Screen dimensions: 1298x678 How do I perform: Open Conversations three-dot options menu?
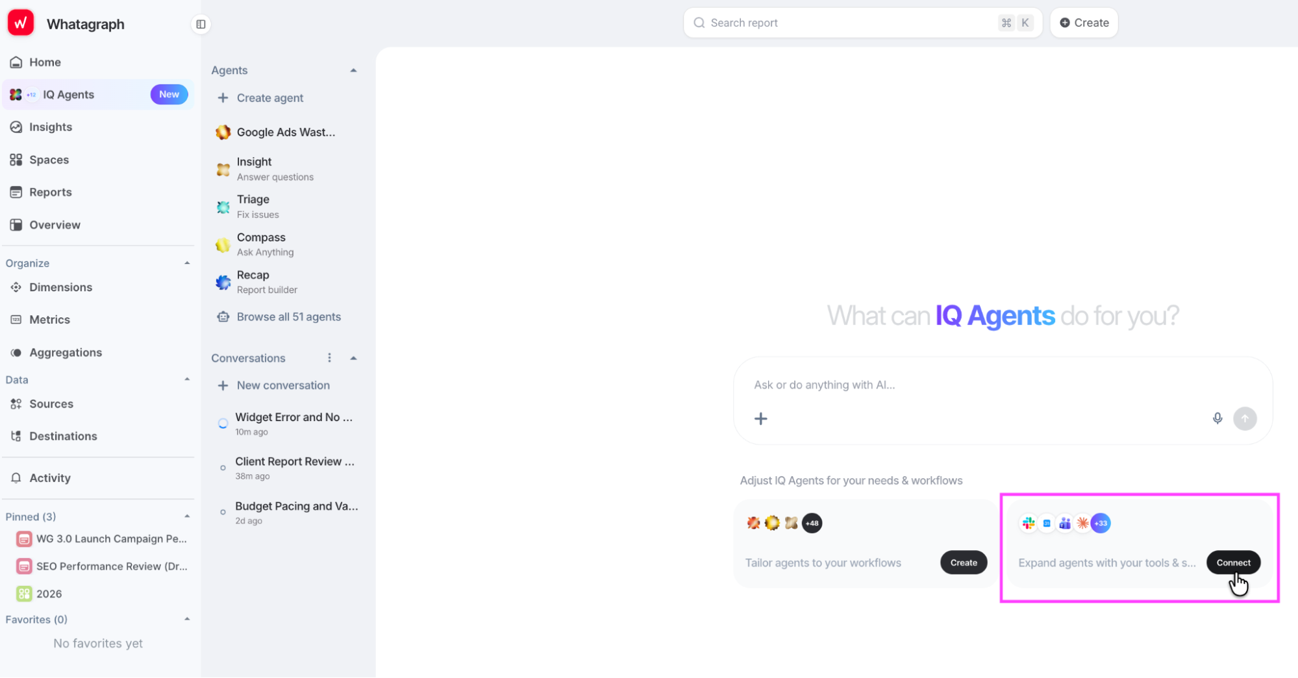pyautogui.click(x=329, y=358)
